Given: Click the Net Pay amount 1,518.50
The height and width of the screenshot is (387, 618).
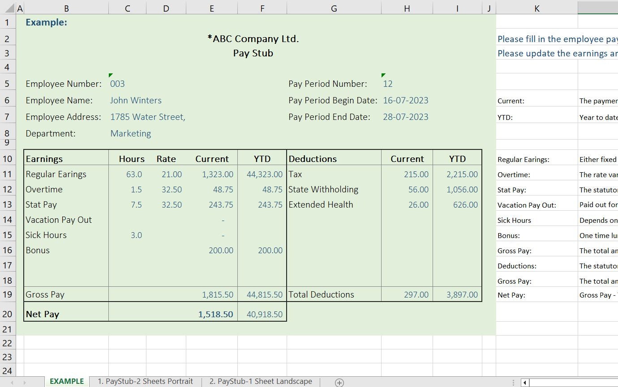Looking at the screenshot, I should [215, 314].
